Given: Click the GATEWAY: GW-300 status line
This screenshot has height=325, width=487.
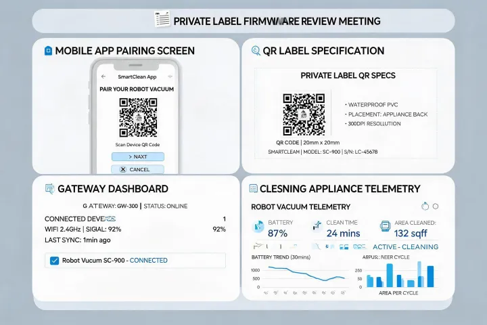Looking at the screenshot, I should click(x=135, y=206).
